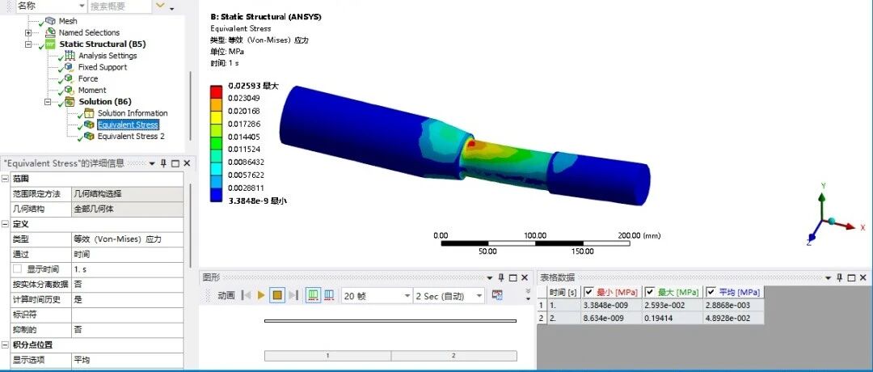Select Moment in the tree

point(92,90)
